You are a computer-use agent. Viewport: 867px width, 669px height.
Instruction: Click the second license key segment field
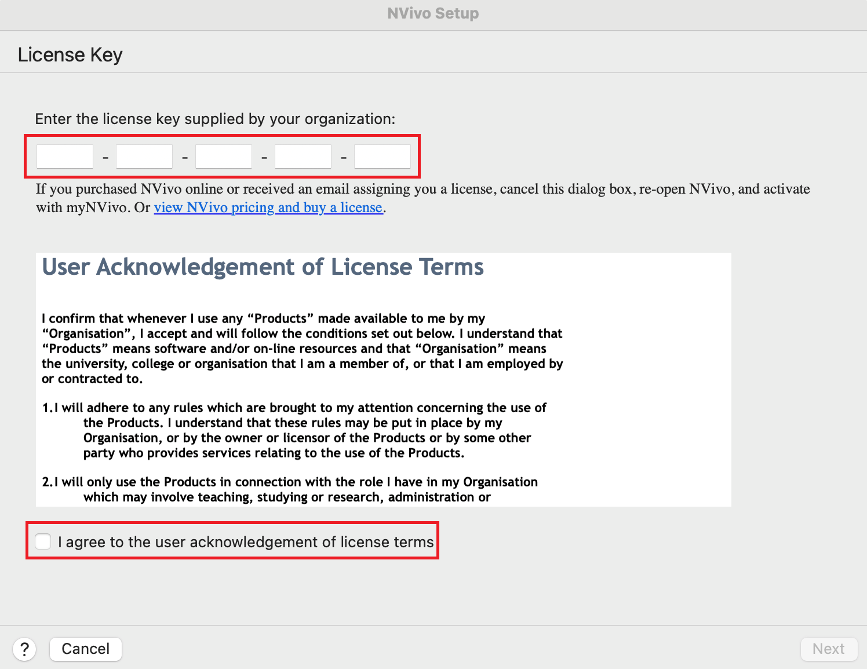tap(144, 156)
